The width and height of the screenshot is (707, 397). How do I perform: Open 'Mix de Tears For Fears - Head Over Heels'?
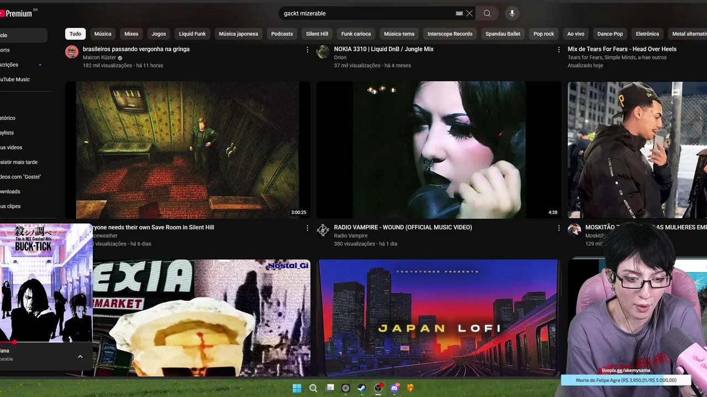click(x=622, y=49)
